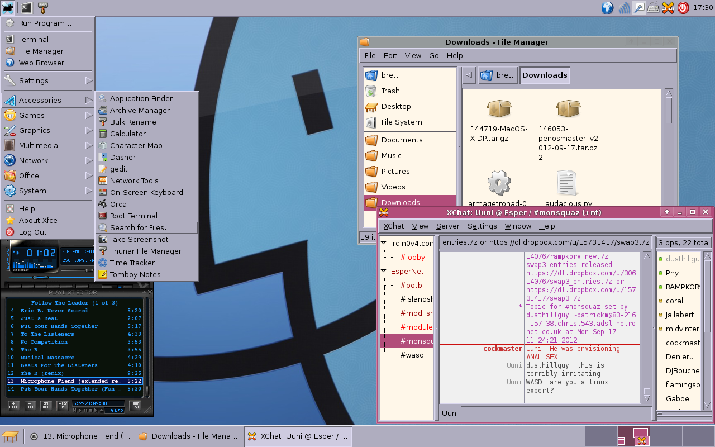Open Root Terminal from Accessories
The height and width of the screenshot is (447, 715).
pyautogui.click(x=147, y=216)
